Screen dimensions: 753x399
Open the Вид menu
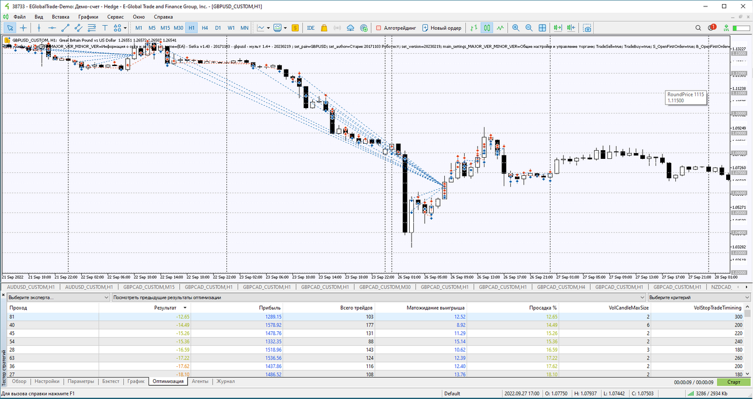click(39, 17)
